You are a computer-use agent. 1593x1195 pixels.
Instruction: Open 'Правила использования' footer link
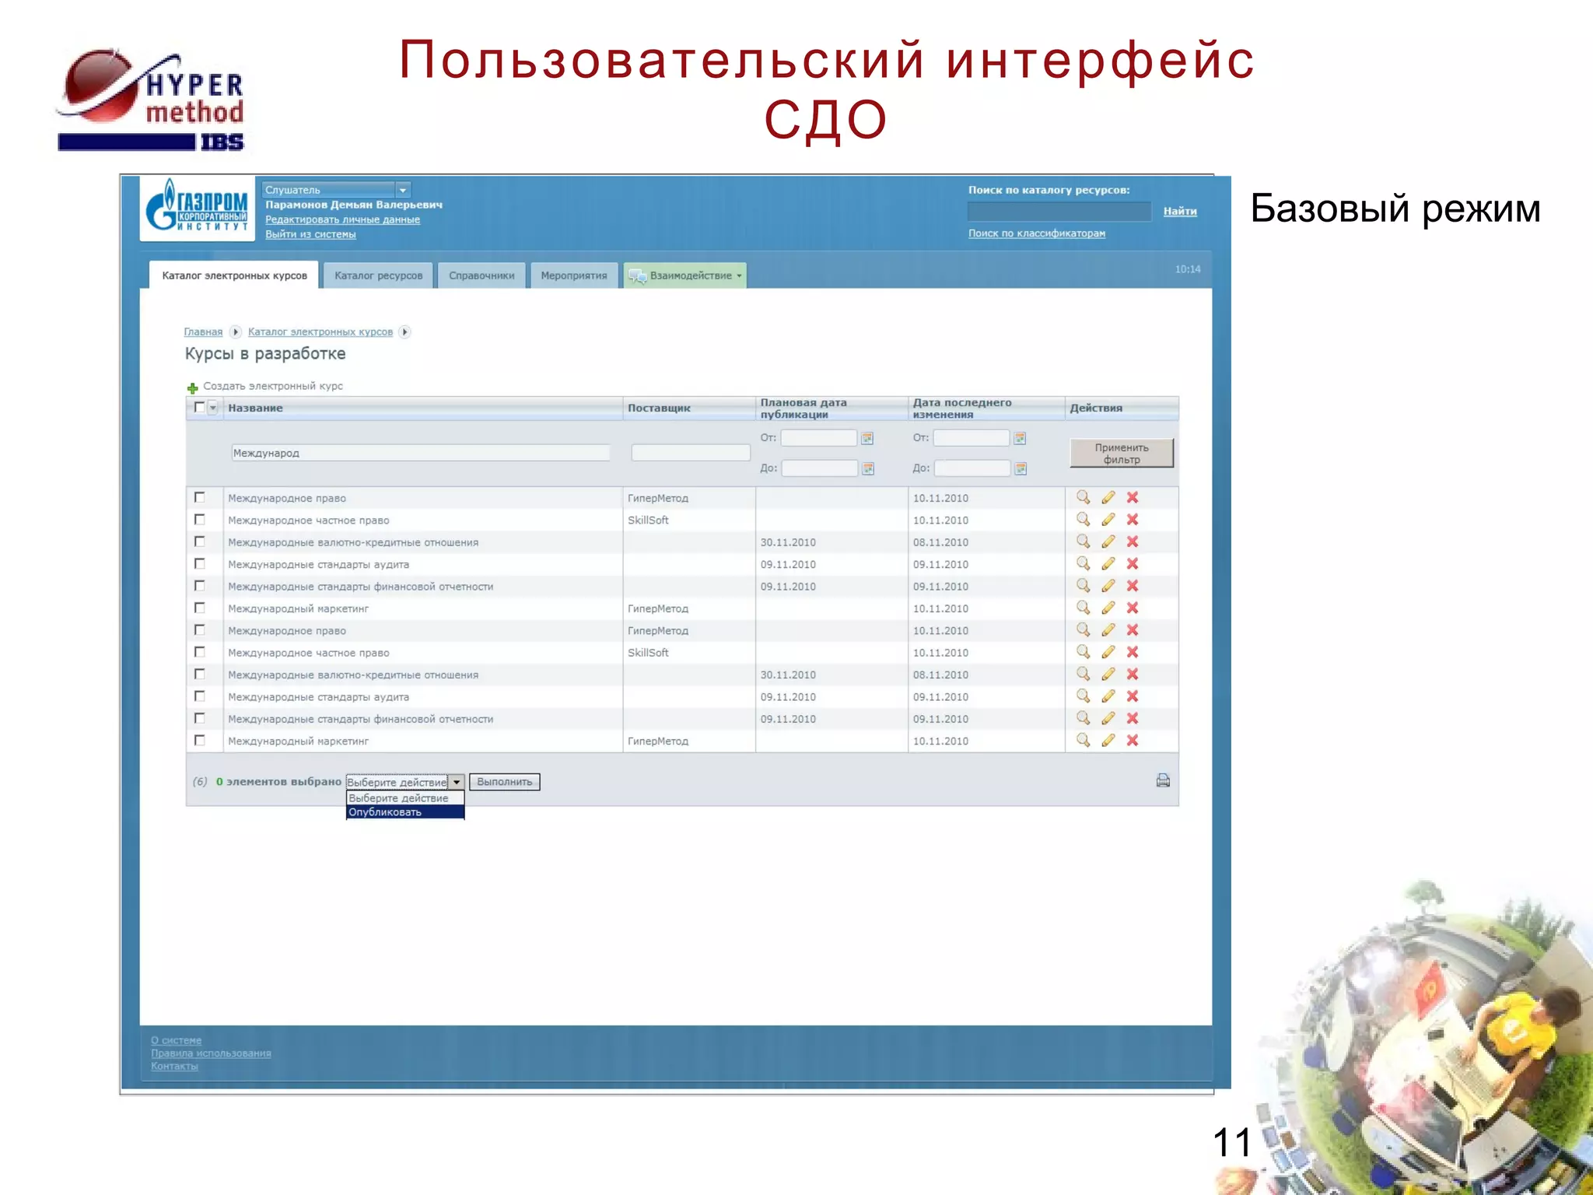pyautogui.click(x=211, y=1053)
